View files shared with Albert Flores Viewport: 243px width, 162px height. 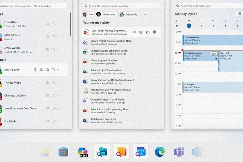[35, 70]
